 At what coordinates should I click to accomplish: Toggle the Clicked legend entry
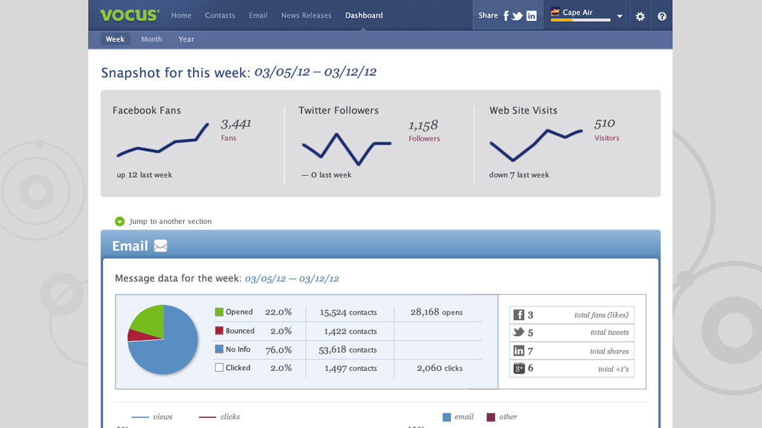point(220,368)
